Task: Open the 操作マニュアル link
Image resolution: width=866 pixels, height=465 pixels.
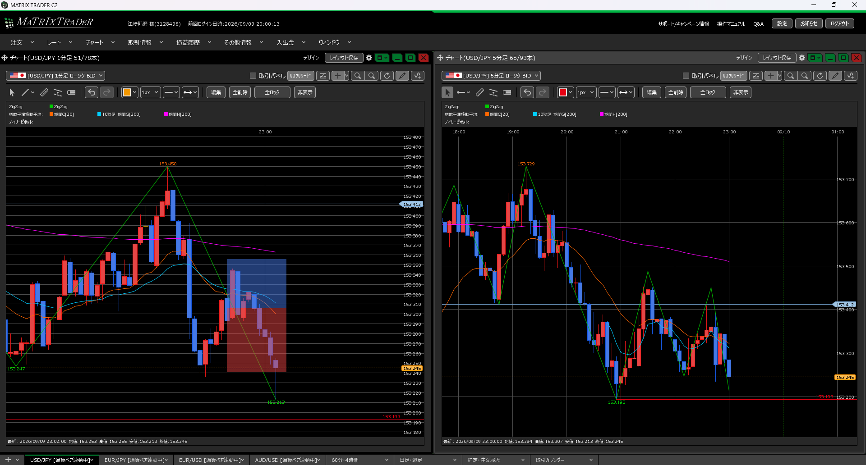Action: click(x=731, y=24)
